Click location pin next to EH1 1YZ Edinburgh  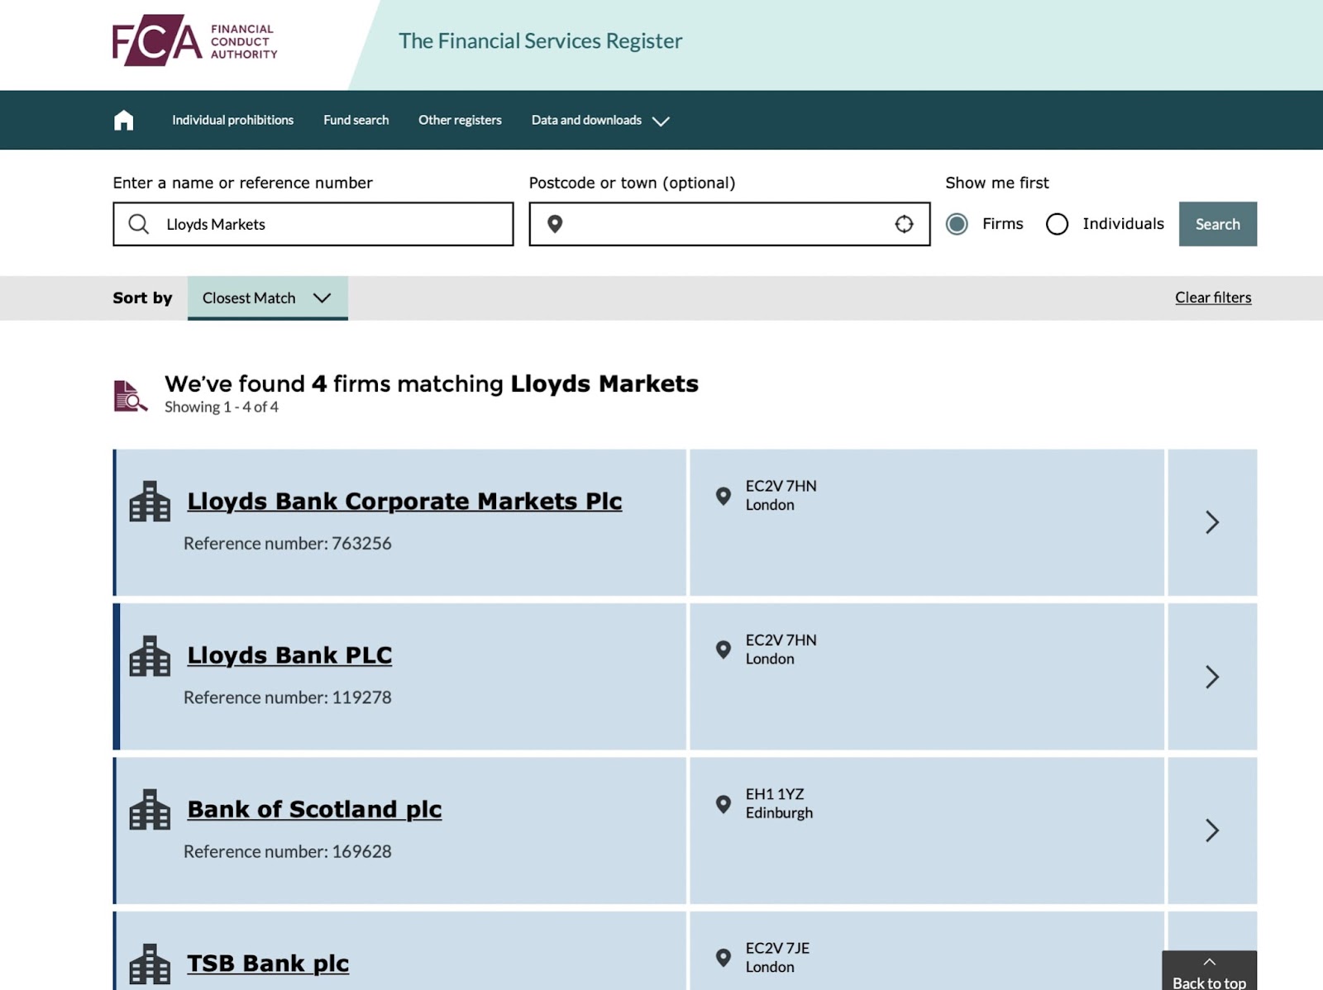tap(724, 804)
